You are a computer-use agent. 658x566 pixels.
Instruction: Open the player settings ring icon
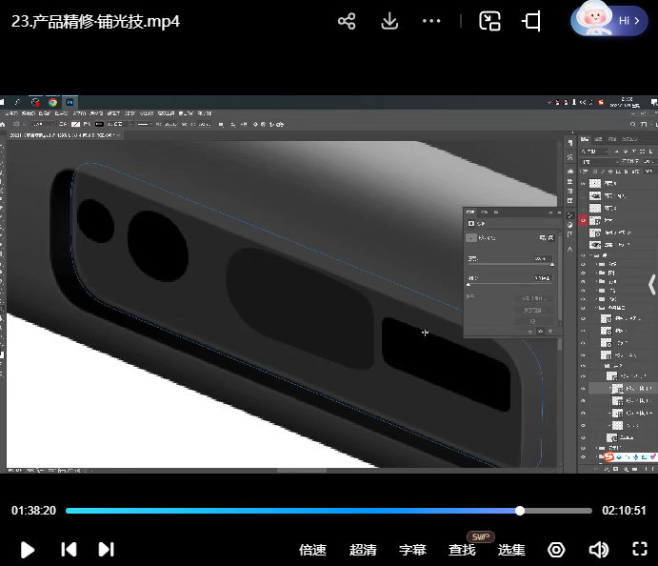coord(556,550)
